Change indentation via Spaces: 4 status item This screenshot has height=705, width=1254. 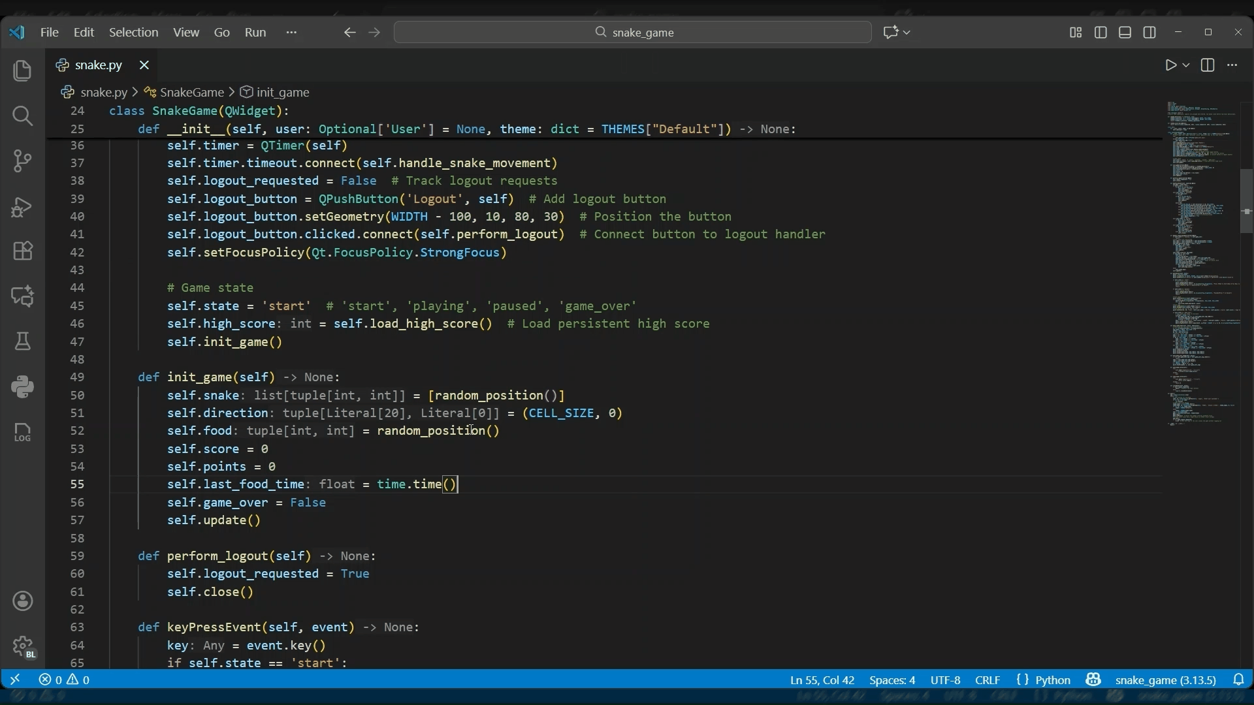892,680
